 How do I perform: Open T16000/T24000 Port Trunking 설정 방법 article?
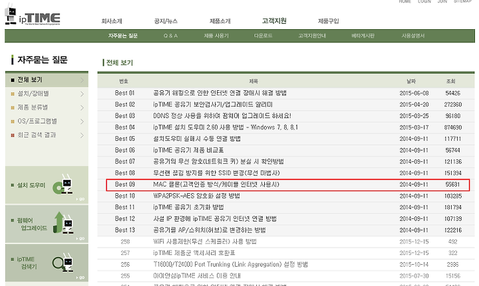(x=230, y=264)
